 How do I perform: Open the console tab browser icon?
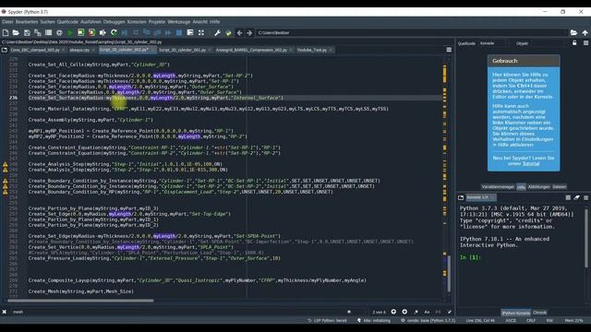[461, 197]
